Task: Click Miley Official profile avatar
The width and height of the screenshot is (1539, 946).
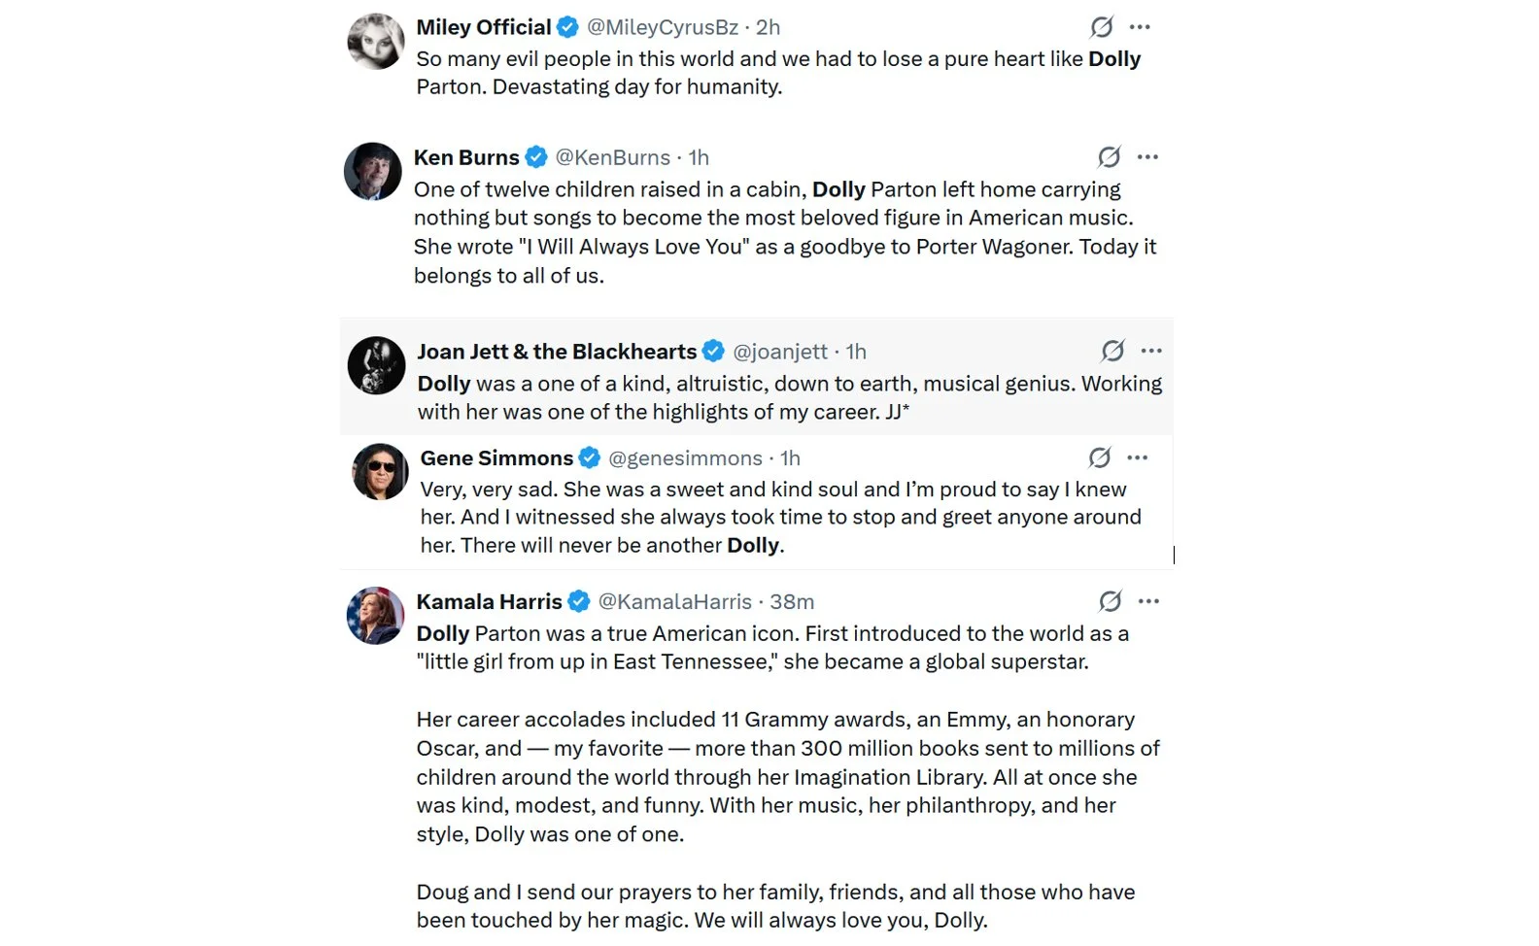Action: pyautogui.click(x=376, y=42)
